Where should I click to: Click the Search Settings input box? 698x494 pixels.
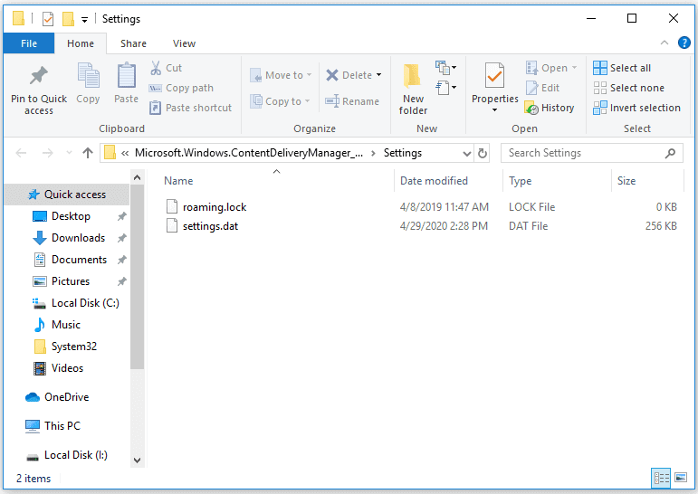point(584,153)
